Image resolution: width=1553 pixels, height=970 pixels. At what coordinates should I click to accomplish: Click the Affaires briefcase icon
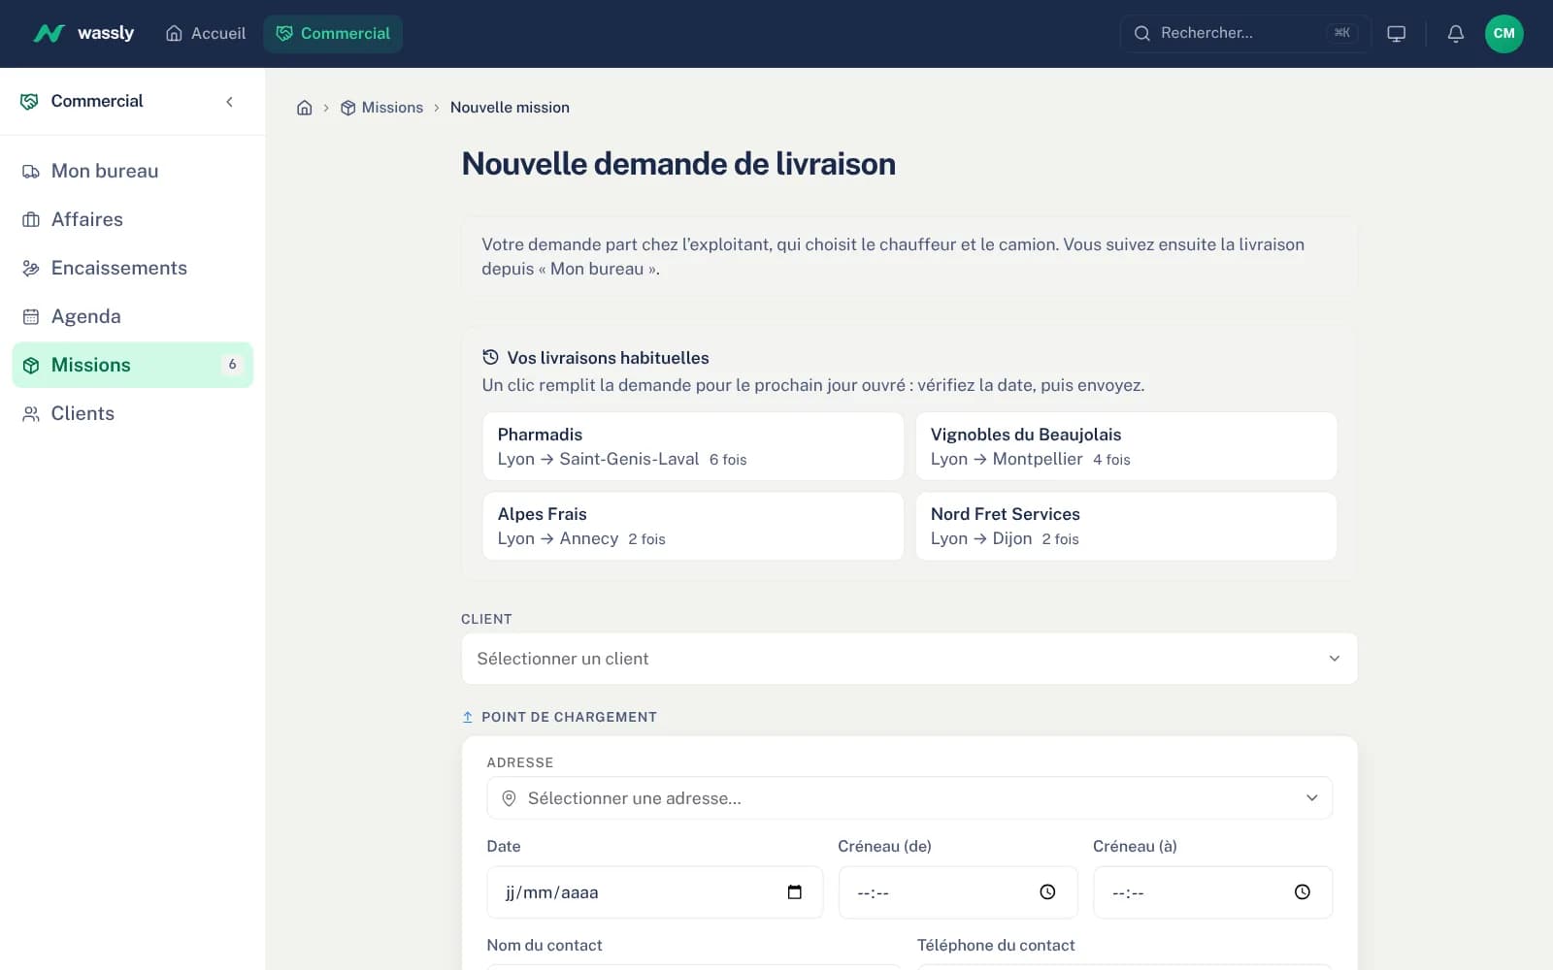click(31, 220)
